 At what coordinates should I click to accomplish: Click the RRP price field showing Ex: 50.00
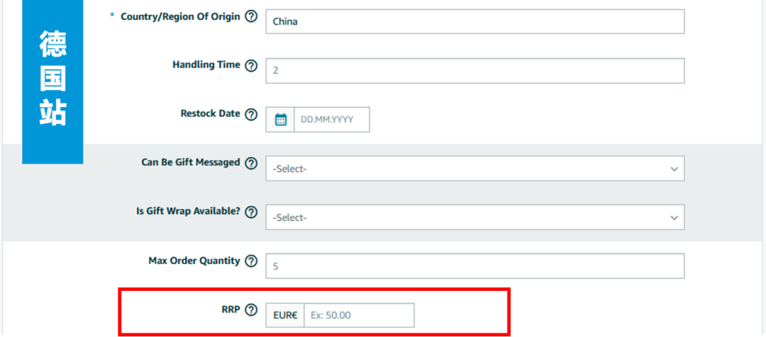pos(359,315)
